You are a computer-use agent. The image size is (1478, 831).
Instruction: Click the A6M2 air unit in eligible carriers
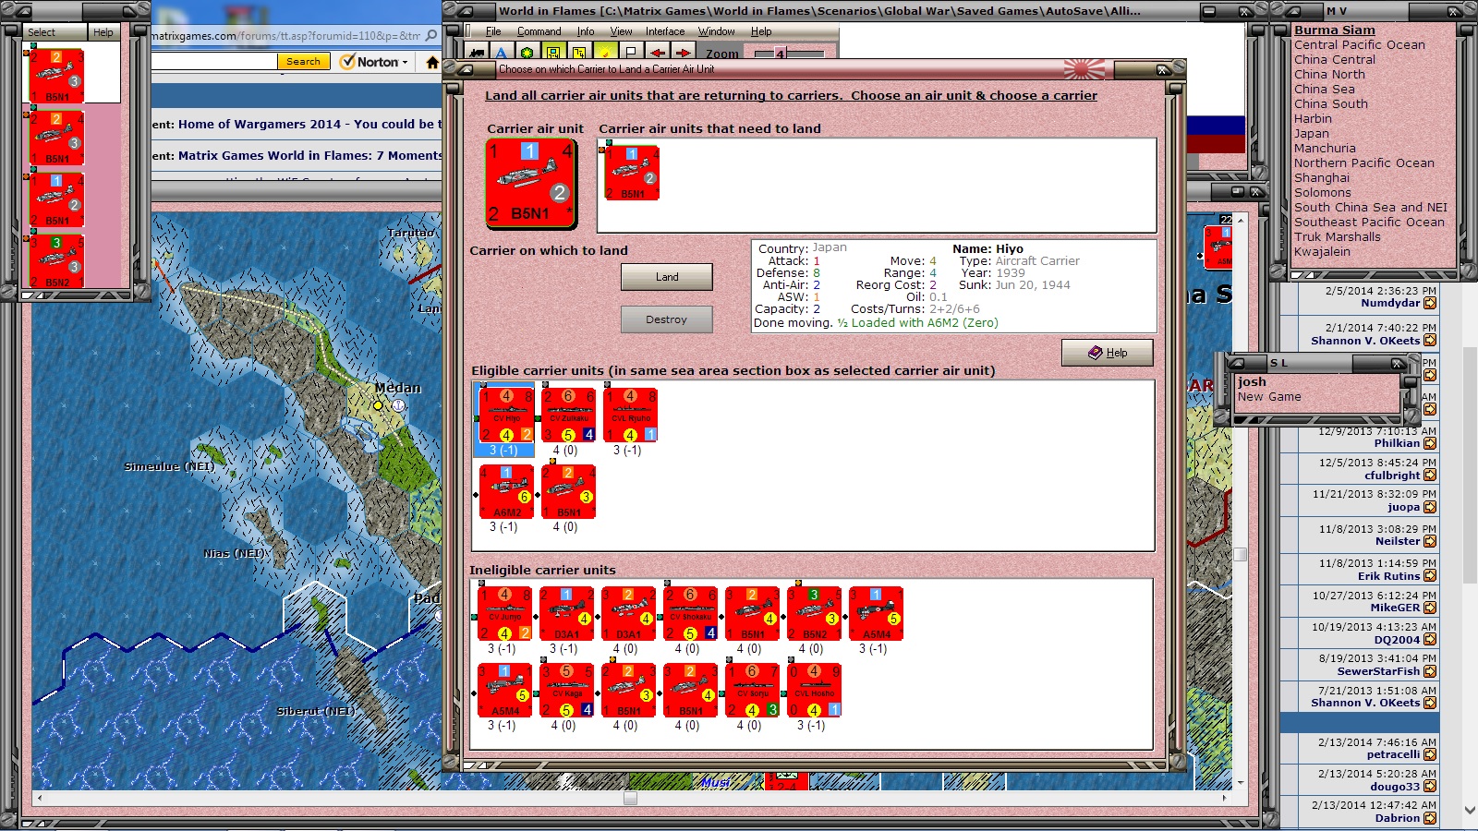pyautogui.click(x=506, y=492)
